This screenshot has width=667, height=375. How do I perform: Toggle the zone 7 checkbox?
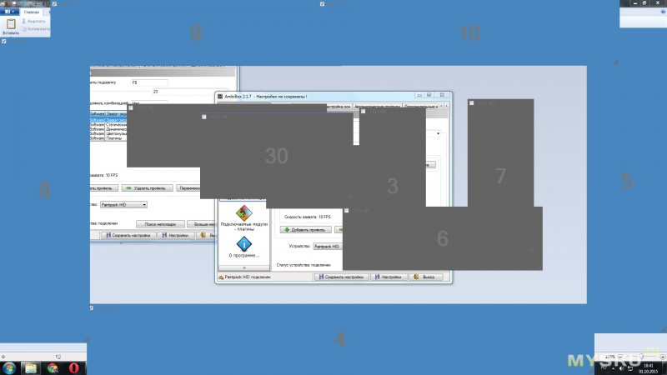471,102
